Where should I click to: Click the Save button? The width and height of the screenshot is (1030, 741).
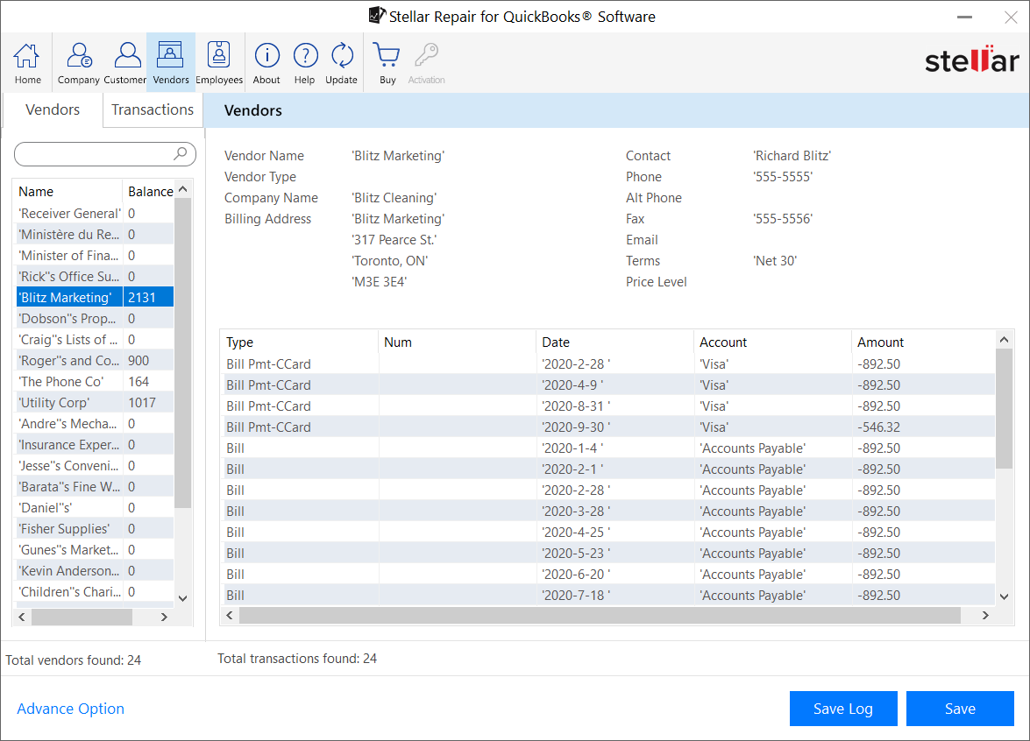960,709
